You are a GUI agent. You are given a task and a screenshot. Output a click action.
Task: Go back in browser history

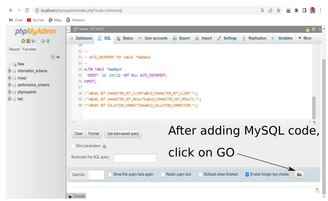[11, 10]
